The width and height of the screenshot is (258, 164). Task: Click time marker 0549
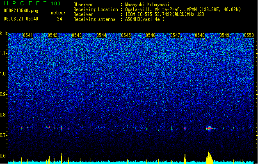224,35
